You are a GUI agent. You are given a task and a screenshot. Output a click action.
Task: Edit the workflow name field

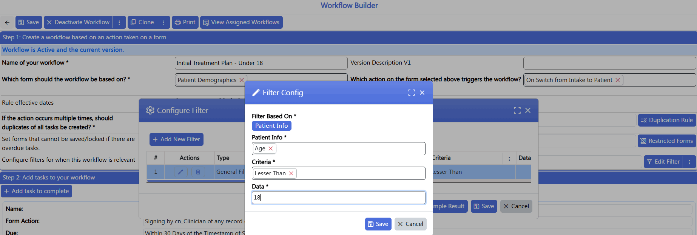261,63
